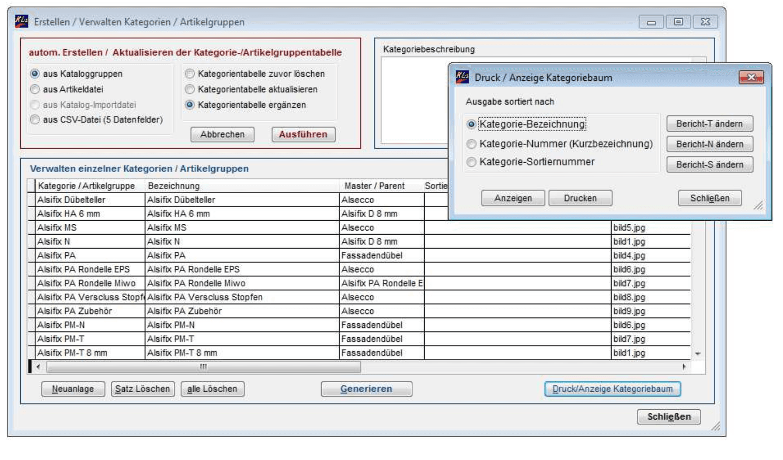Screen dimensions: 783x460
Task: Select the 'Alsifix PA Zubehör' category cell
Action: point(90,311)
